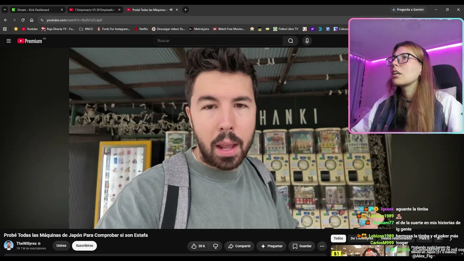
Task: Mute the audio-playing tab speaker icon
Action: 171,10
